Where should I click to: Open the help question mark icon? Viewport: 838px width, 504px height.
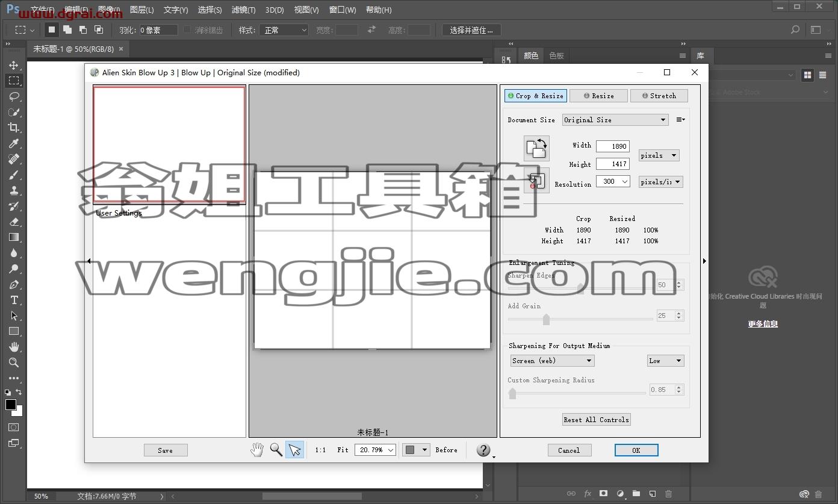point(483,450)
